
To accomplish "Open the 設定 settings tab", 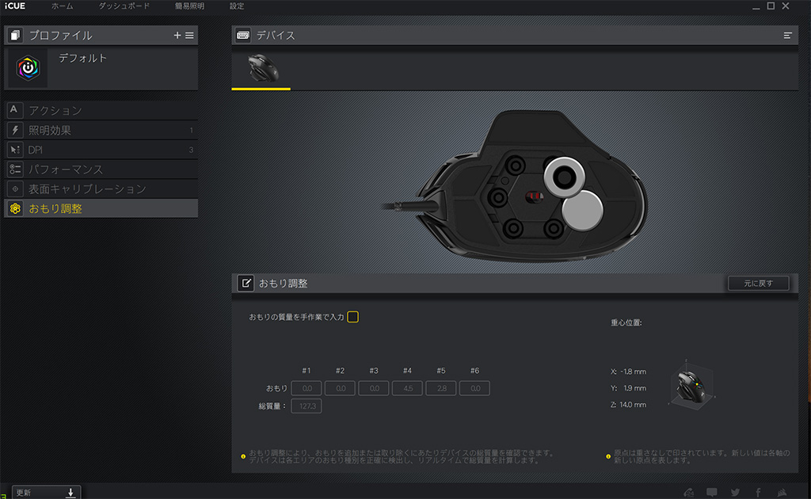I will [237, 6].
